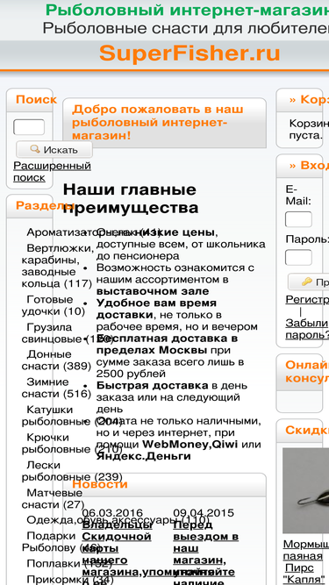Click the news date 06.03.2016
329x585 pixels.
click(112, 513)
